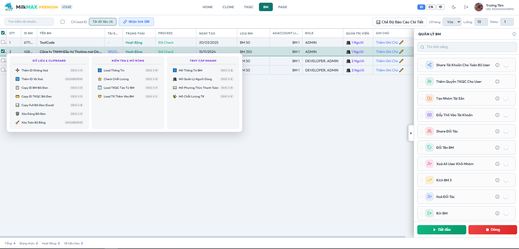Image resolution: width=519 pixels, height=249 pixels.
Task: Click Kích BM 3 chart icon
Action: click(430, 180)
